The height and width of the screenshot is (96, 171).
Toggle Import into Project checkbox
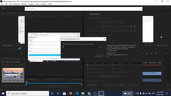click(x=87, y=69)
